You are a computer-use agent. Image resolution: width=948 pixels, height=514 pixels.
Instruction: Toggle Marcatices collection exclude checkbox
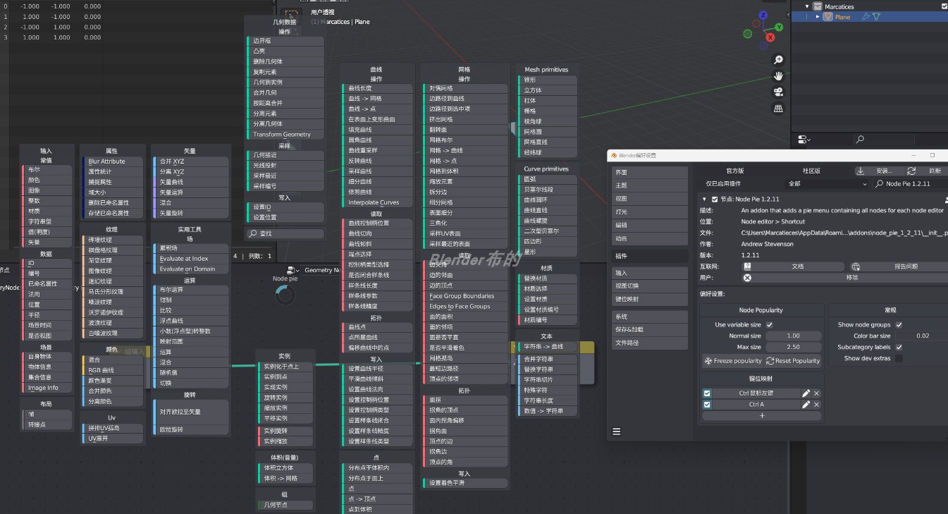(x=944, y=6)
